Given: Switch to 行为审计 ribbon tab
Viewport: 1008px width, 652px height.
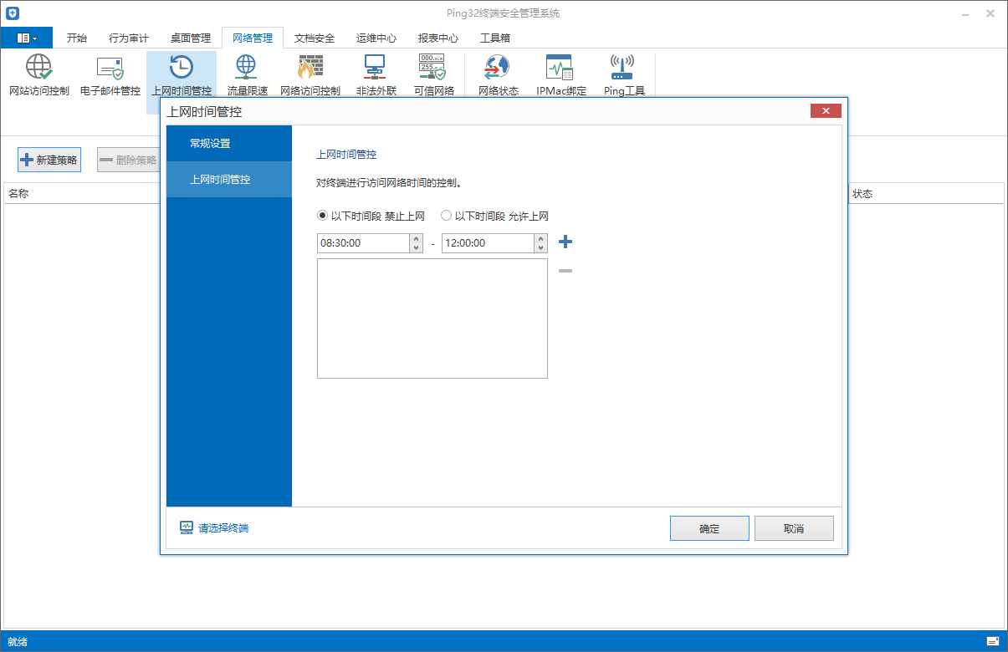Looking at the screenshot, I should coord(129,38).
